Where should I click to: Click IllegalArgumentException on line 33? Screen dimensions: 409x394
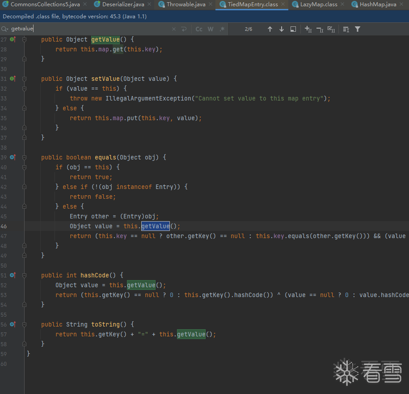click(x=148, y=98)
